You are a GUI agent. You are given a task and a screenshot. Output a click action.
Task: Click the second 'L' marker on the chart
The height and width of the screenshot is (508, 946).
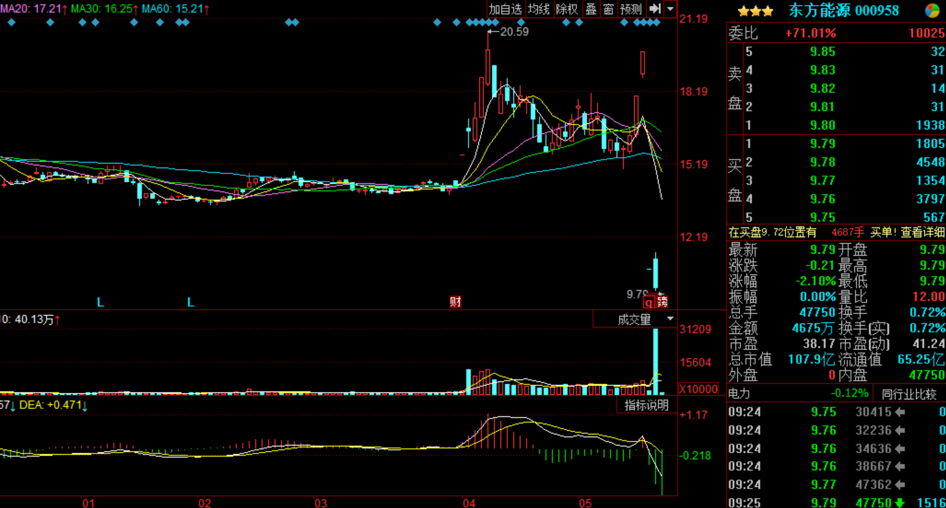click(190, 302)
